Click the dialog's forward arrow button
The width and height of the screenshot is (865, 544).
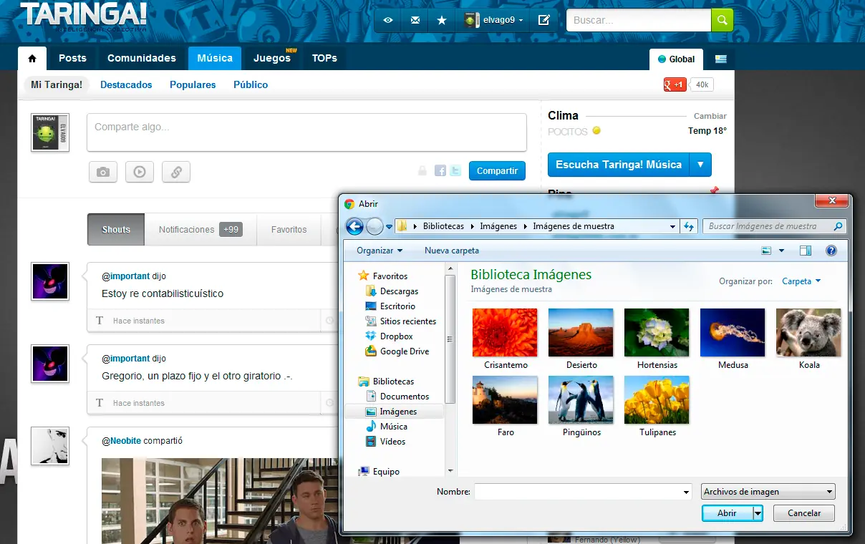pos(374,226)
